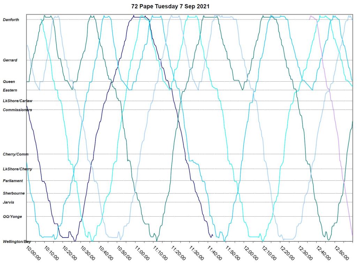Select the 11:40:00 time tick label
Screen dimensions: 357x263
point(215,253)
